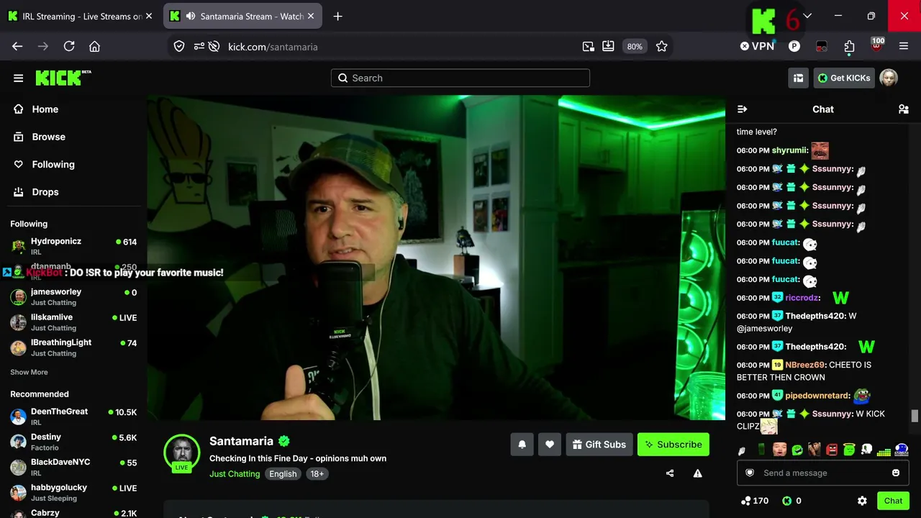Open the user profile avatar menu
Viewport: 921px width, 518px height.
tap(889, 78)
